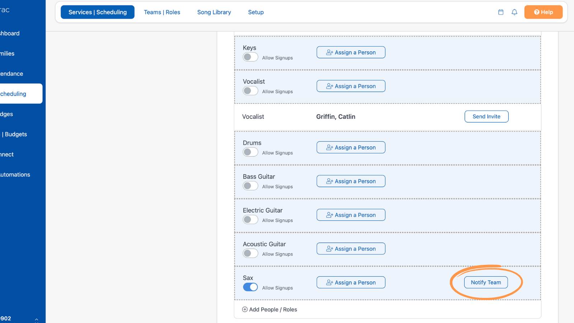Screen dimensions: 574x323
Task: Open the Setup tab
Action: pos(256,12)
